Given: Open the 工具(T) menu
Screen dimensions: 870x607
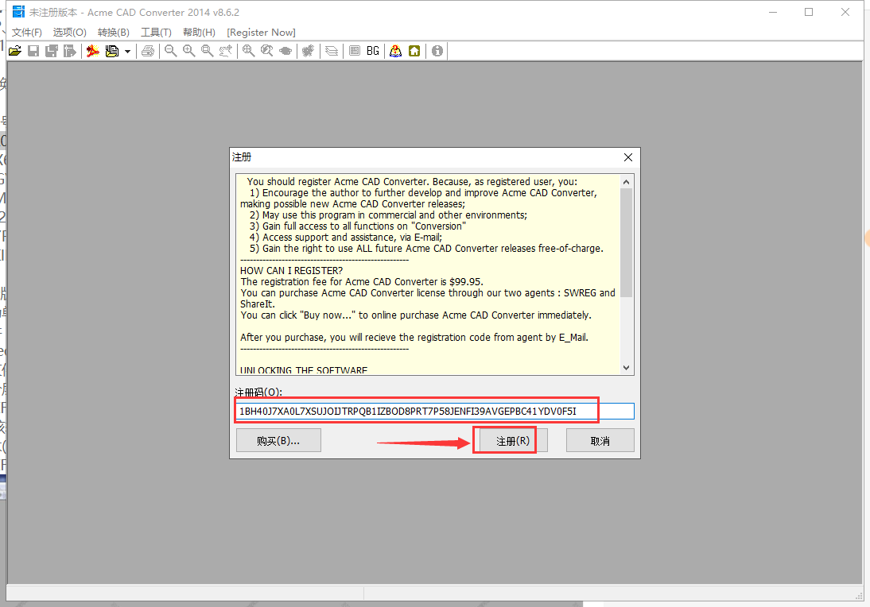Looking at the screenshot, I should click(x=156, y=33).
